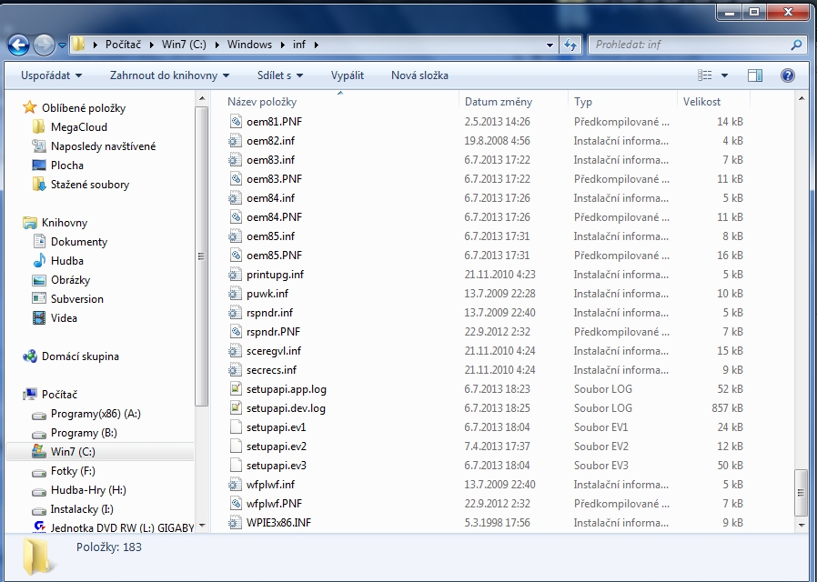Click the WPIE3x86.INF file icon
The height and width of the screenshot is (582, 817).
236,523
